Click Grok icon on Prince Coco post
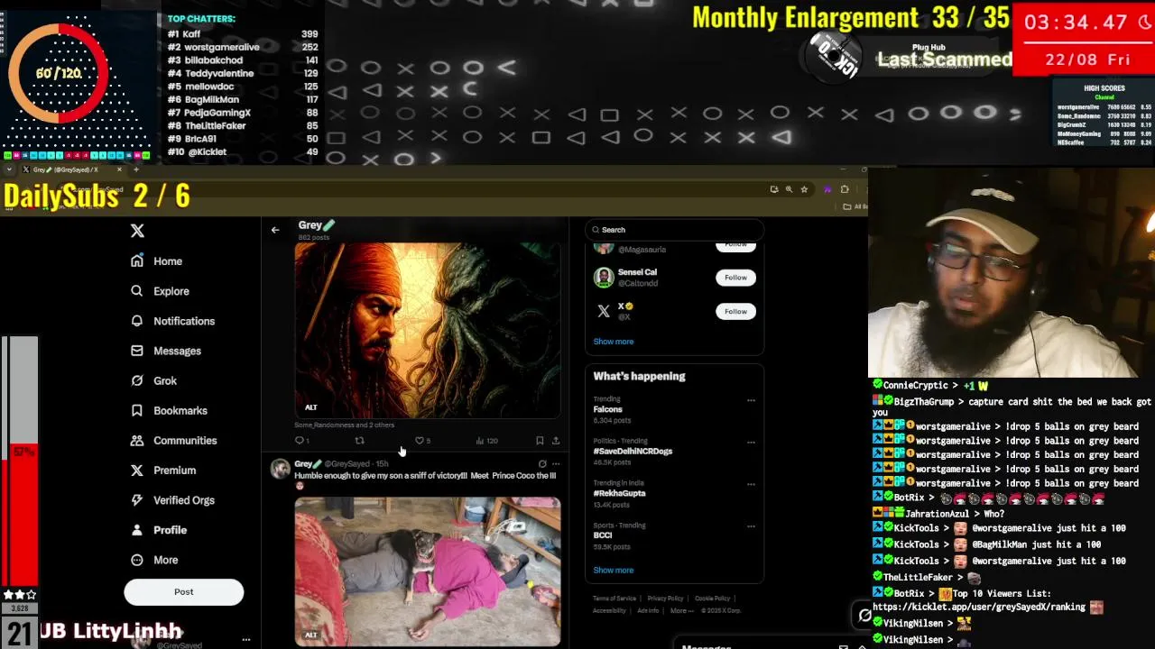Viewport: 1155px width, 649px height. pyautogui.click(x=542, y=464)
